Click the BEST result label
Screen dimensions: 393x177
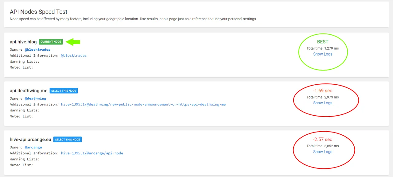coord(323,42)
